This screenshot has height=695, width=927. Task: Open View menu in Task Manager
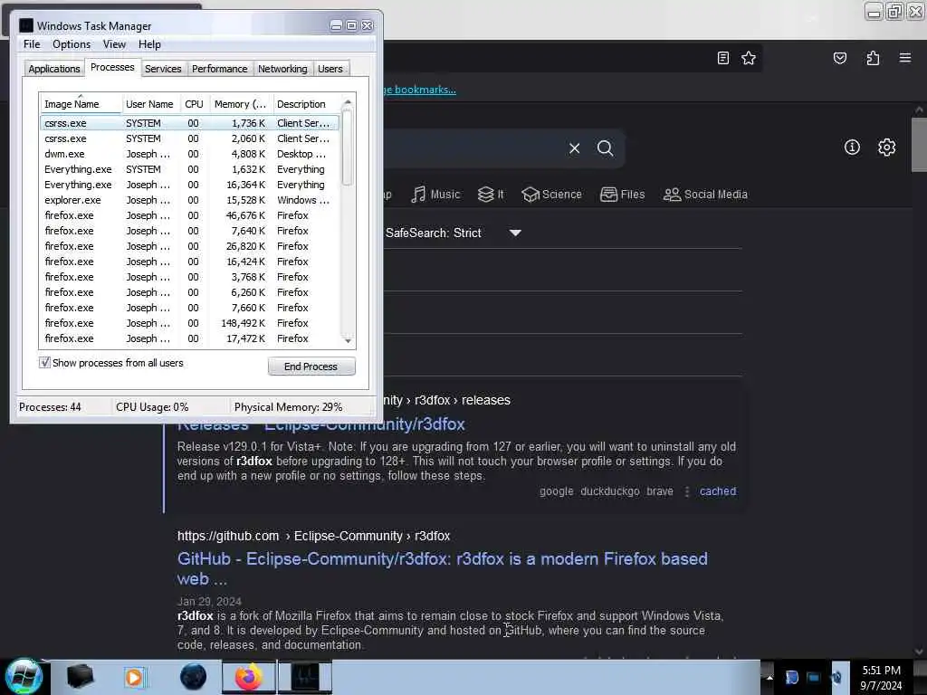(114, 44)
